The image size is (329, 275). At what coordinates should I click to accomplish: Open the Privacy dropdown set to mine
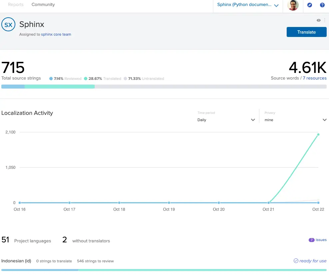click(x=295, y=120)
